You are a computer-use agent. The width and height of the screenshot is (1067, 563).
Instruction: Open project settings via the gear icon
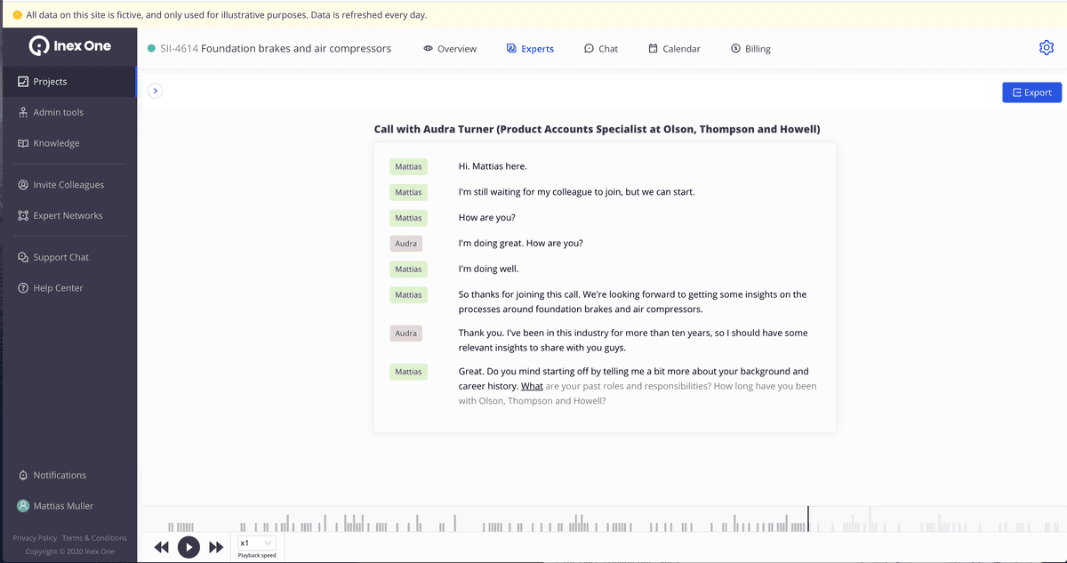[1046, 47]
